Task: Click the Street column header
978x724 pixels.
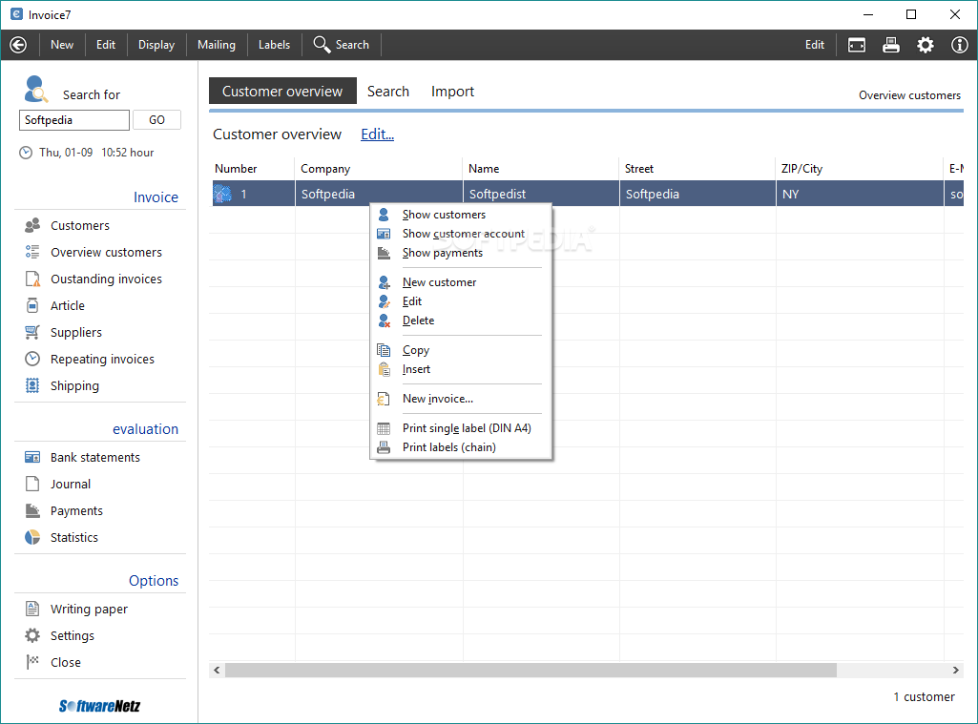Action: 697,169
